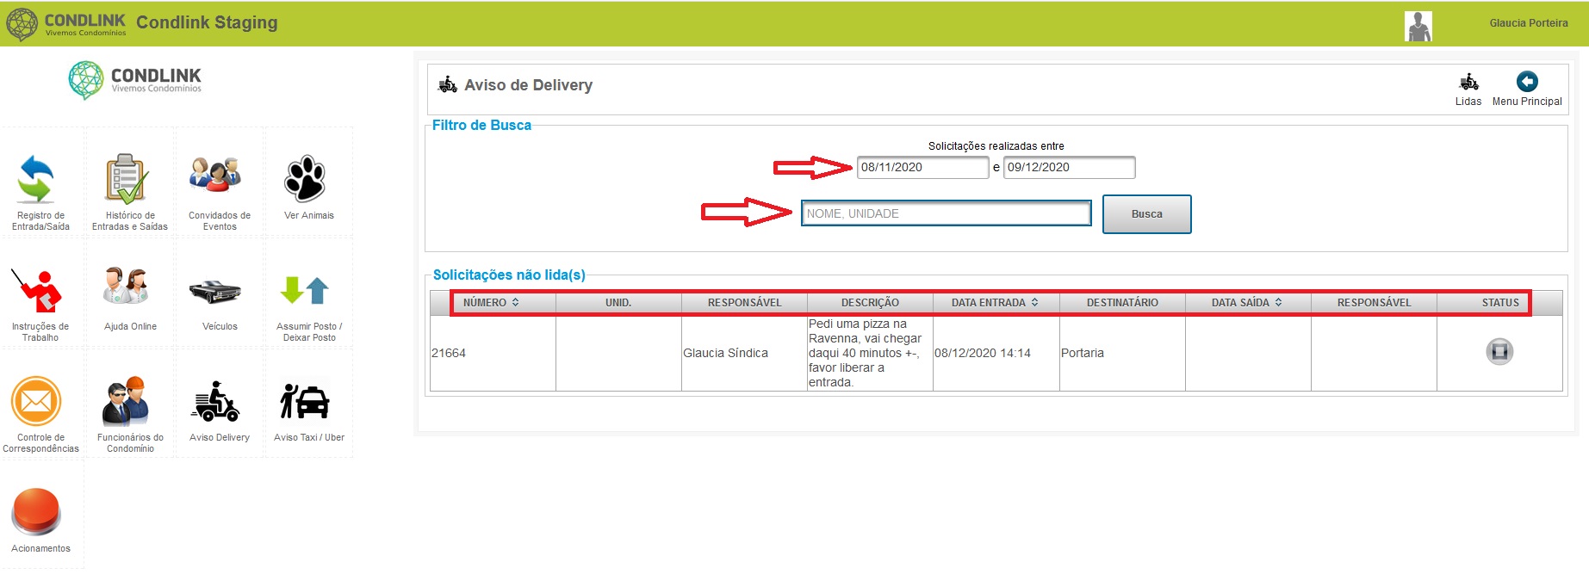Open Ajuda Online icon
This screenshot has height=574, width=1589.
[x=126, y=286]
